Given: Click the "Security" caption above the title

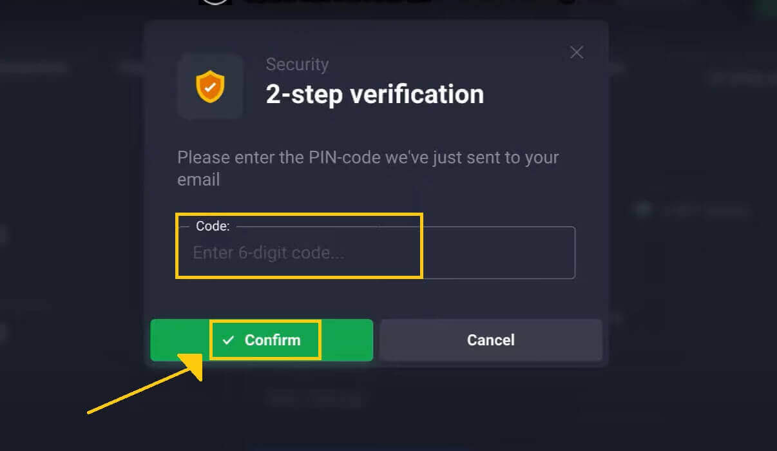Looking at the screenshot, I should (297, 64).
